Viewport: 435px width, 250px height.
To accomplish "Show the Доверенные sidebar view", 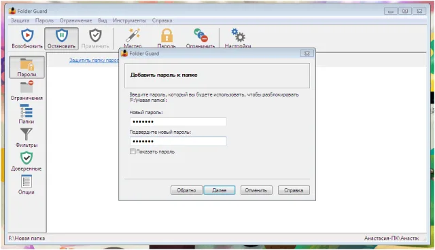I will point(27,161).
